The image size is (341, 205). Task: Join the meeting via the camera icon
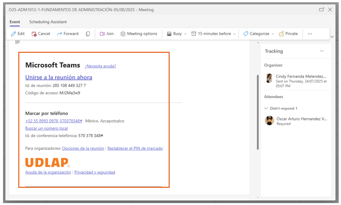click(x=102, y=34)
